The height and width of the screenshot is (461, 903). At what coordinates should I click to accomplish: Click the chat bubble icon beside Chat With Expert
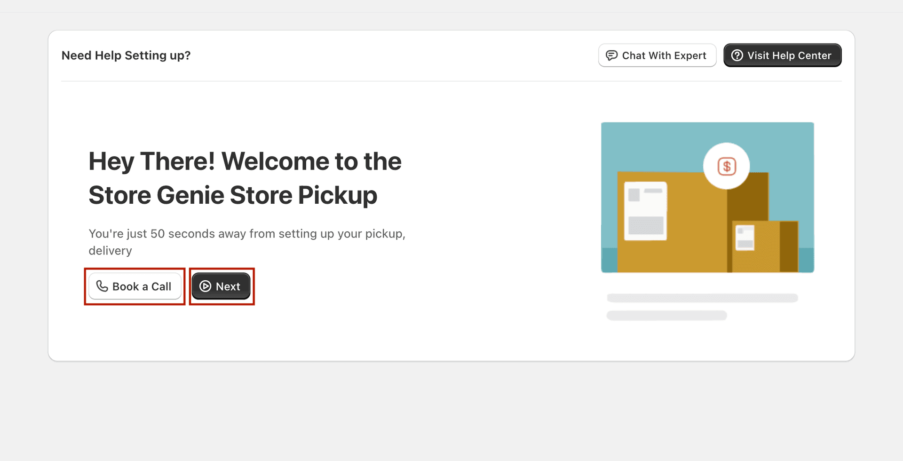click(611, 55)
